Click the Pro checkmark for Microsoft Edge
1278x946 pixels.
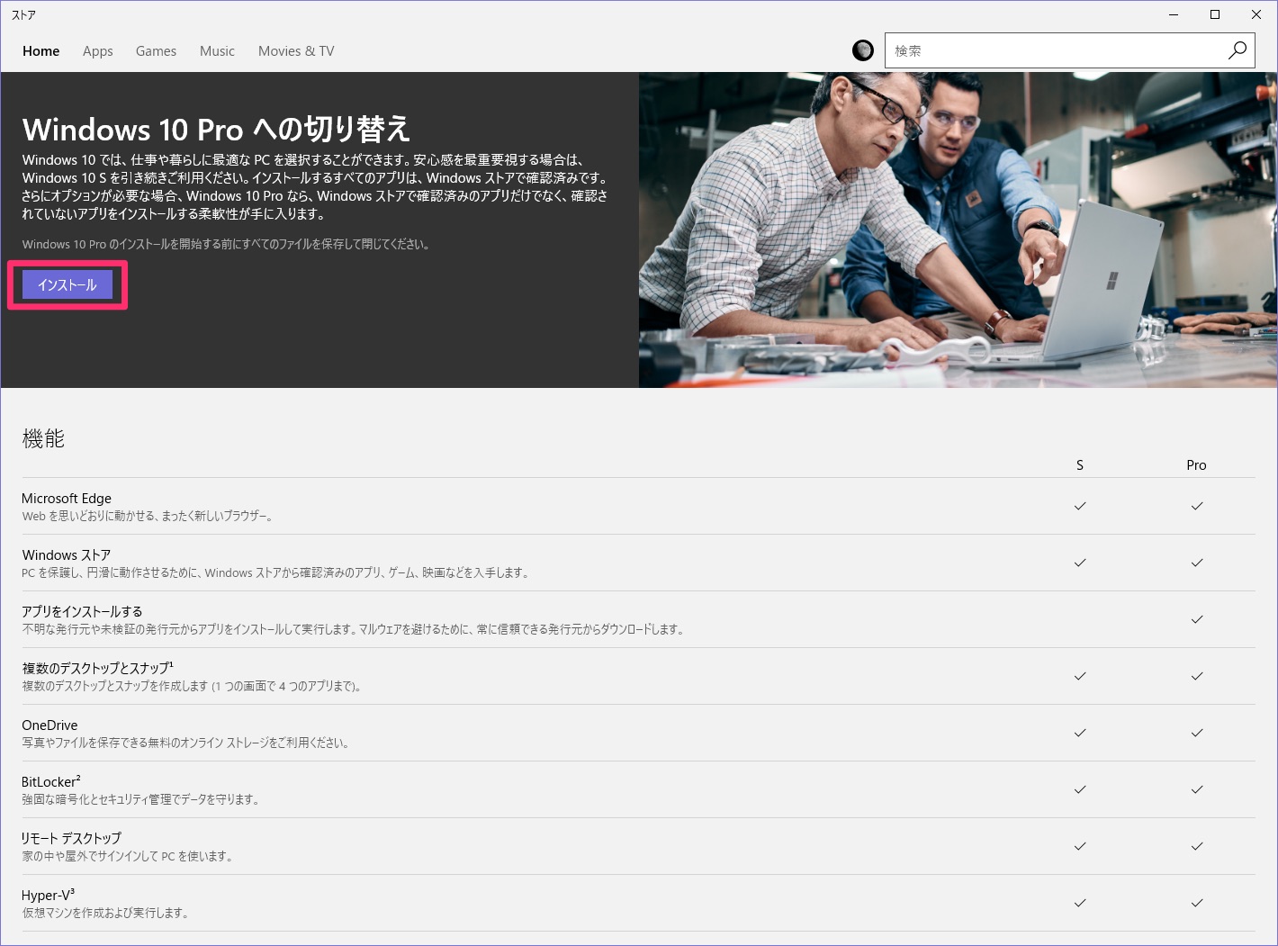tap(1197, 506)
